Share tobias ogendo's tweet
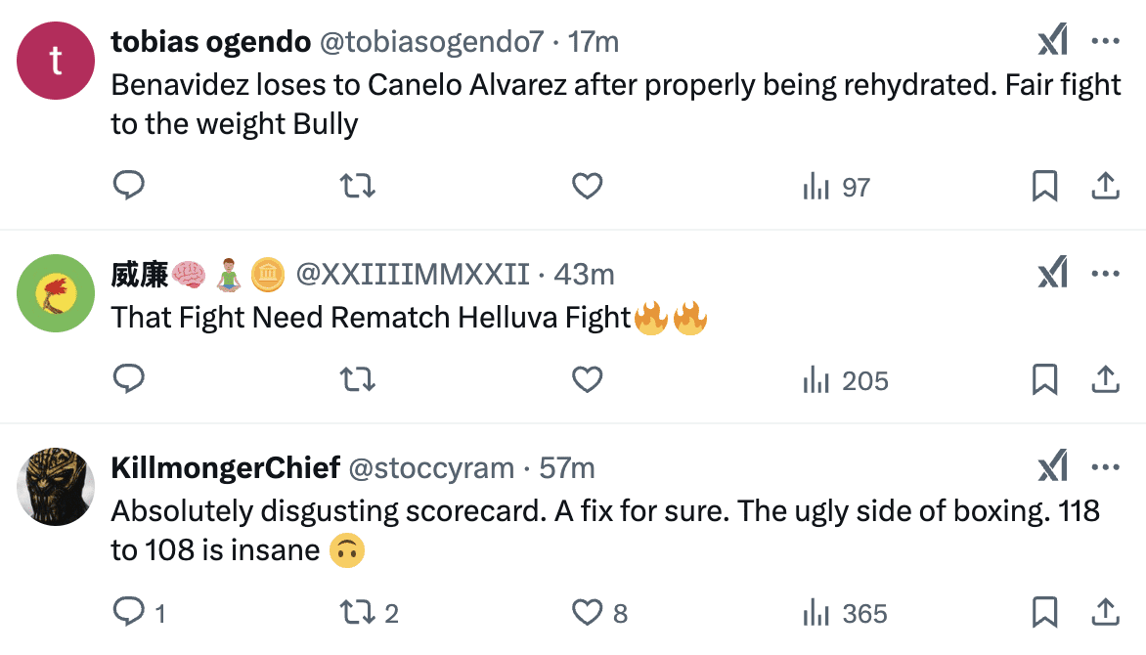The height and width of the screenshot is (655, 1146). pos(1105,186)
